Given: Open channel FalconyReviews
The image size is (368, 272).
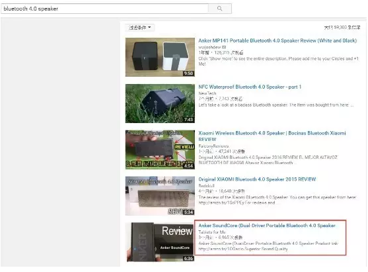Looking at the screenshot, I should [213, 146].
